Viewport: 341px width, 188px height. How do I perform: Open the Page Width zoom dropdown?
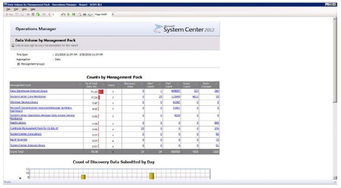113,14
